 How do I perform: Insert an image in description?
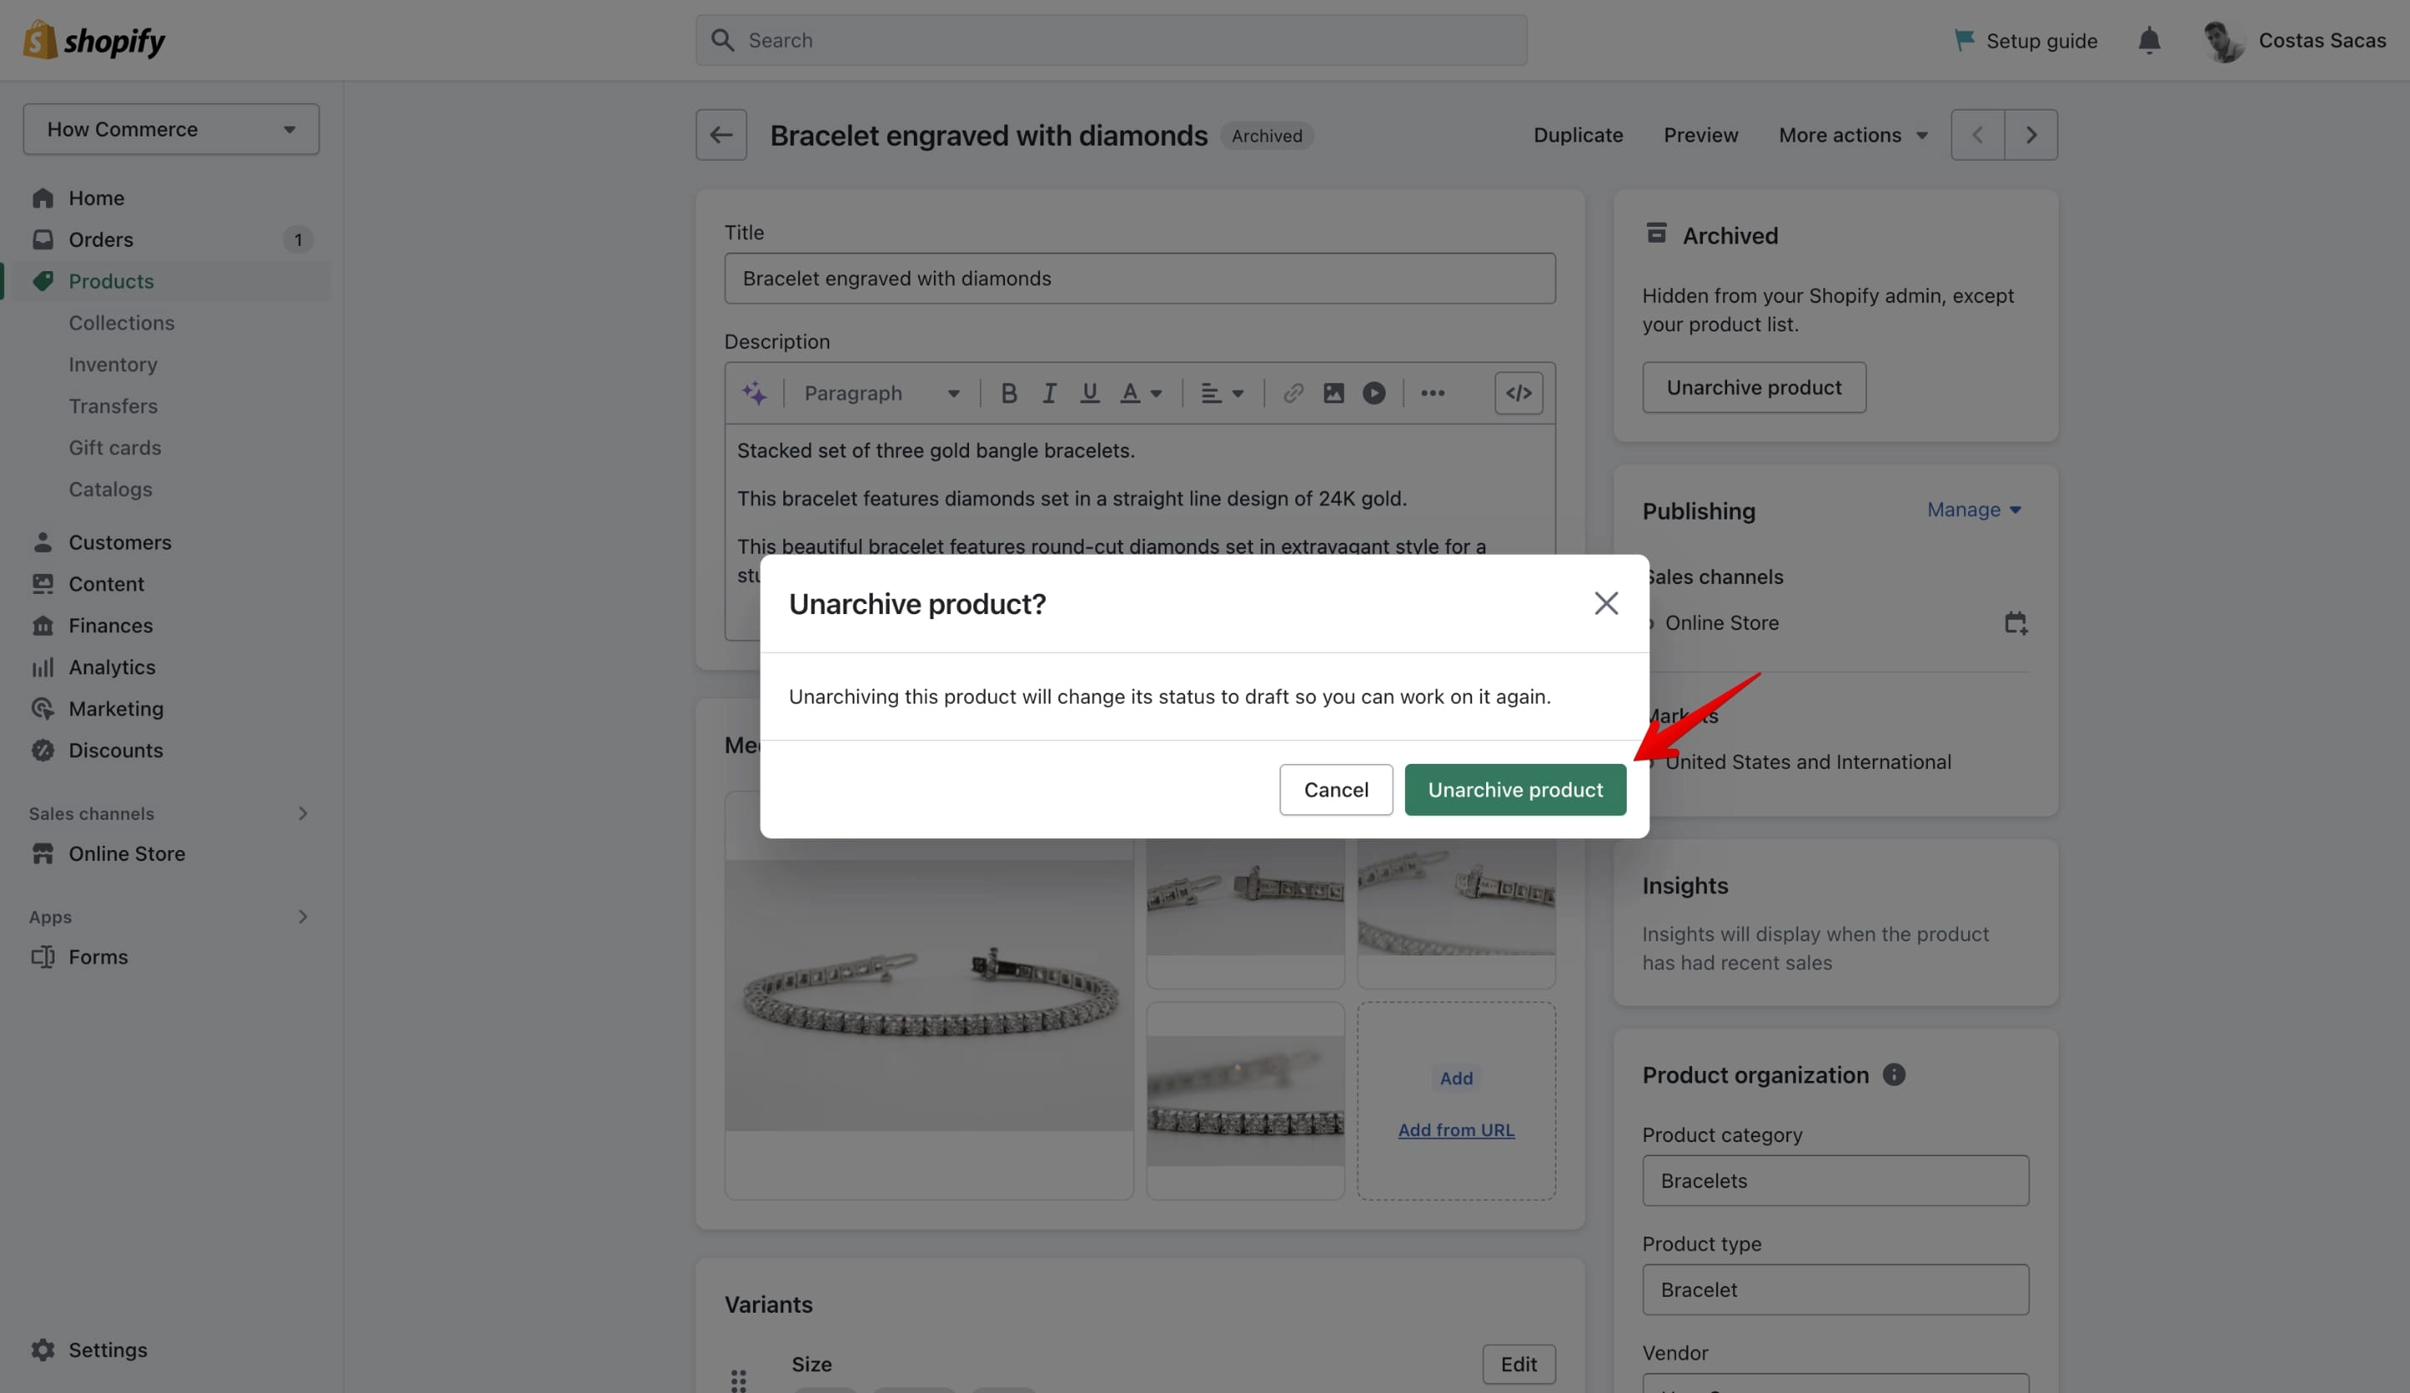click(x=1333, y=393)
